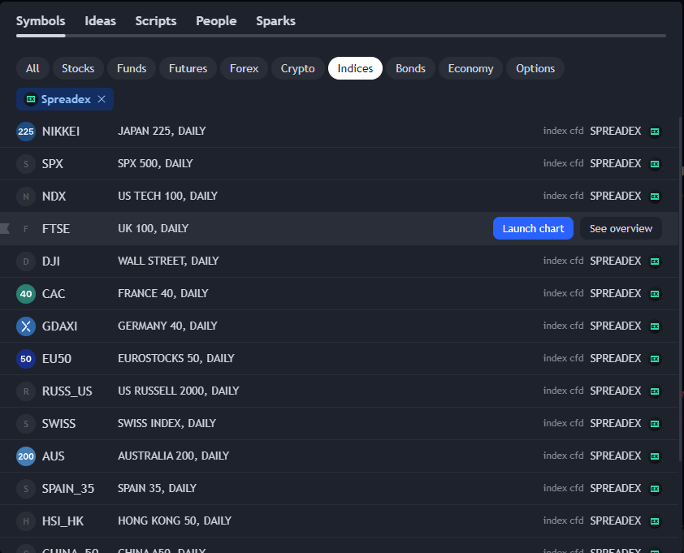Click the flag marker beside FTSE
This screenshot has height=553, width=684.
[5, 229]
